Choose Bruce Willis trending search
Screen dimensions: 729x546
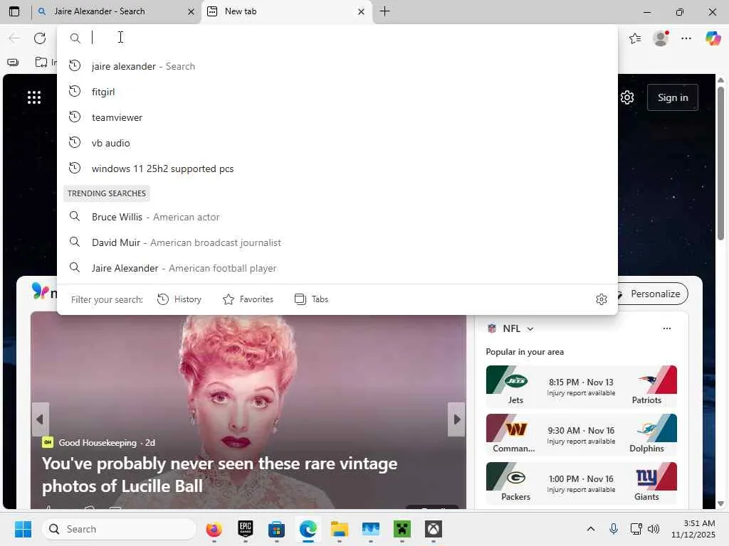point(337,217)
